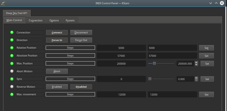Increase Sync spinbox value with up arrow
Image resolution: width=227 pixels, height=111 pixels.
pos(196,78)
